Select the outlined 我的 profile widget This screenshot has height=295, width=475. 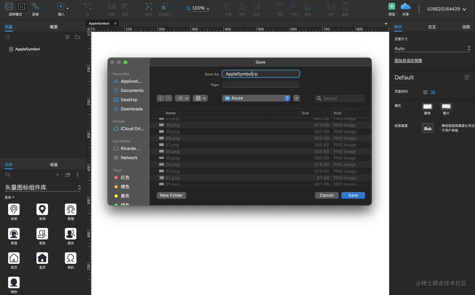tap(70, 258)
